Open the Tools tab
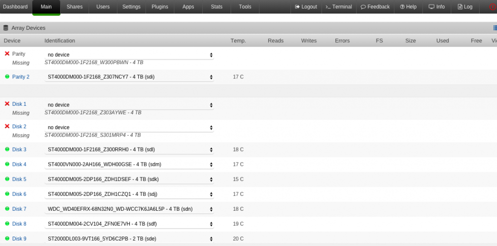 (x=245, y=6)
